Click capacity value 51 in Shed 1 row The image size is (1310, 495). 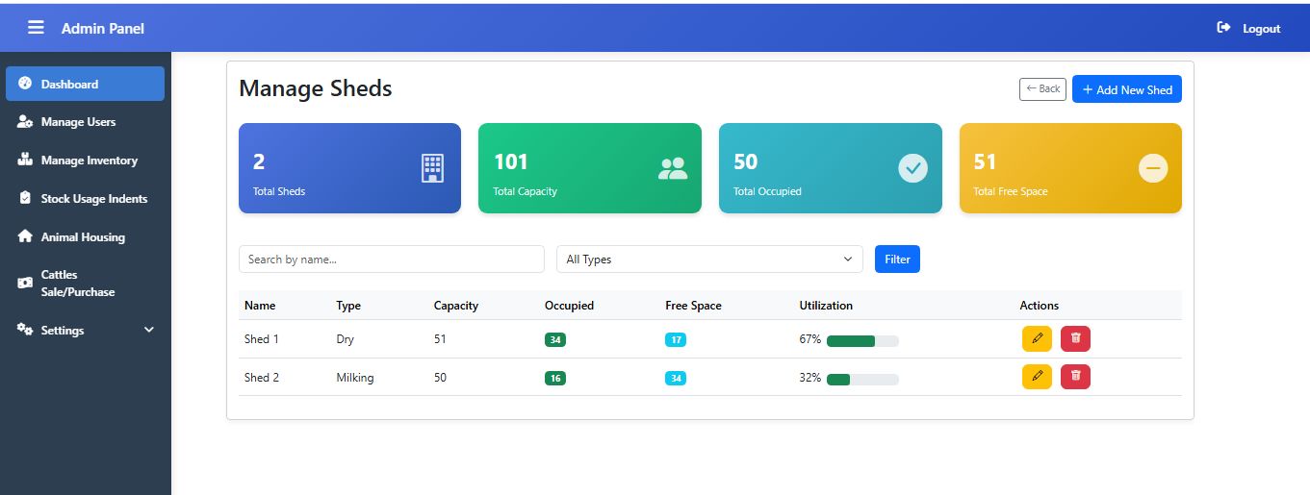tap(440, 339)
